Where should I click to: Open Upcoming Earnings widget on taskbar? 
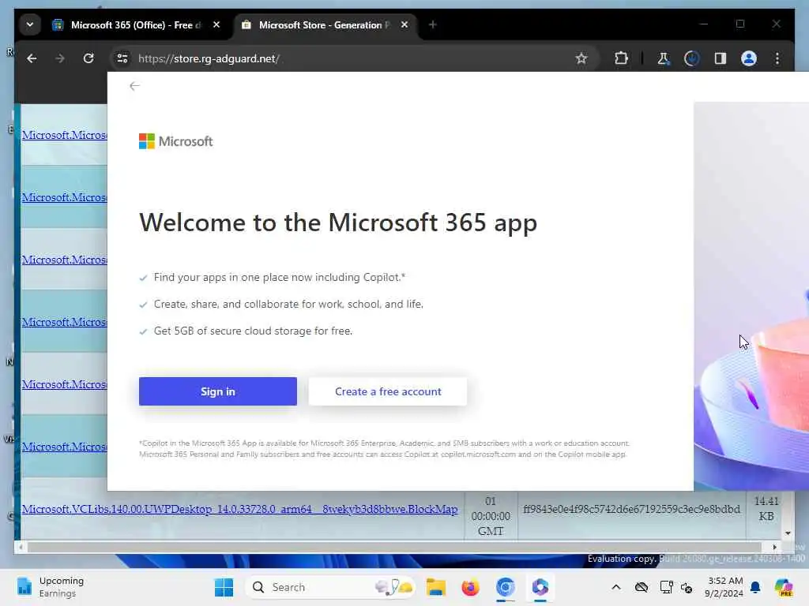tap(50, 587)
